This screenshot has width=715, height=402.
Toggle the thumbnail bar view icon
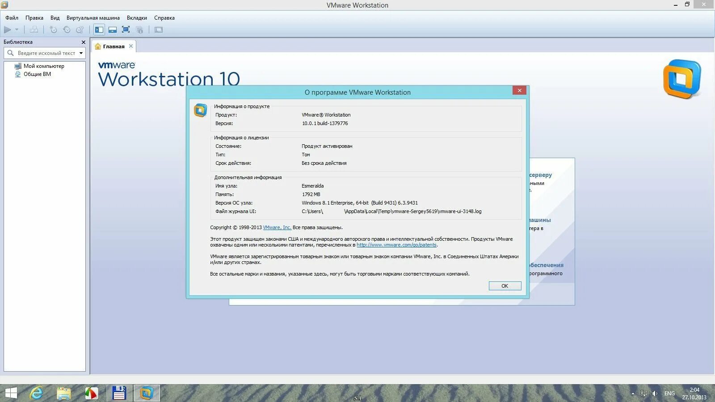click(113, 30)
